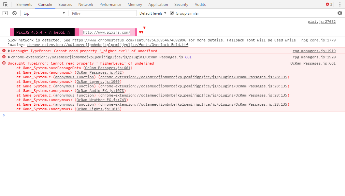The width and height of the screenshot is (345, 196).
Task: Switch to the Security tab
Action: (x=181, y=5)
